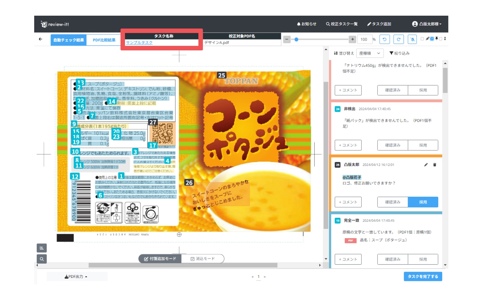Image resolution: width=482 pixels, height=300 pixels.
Task: Add comment on 完全一致 card 13
Action: [348, 259]
